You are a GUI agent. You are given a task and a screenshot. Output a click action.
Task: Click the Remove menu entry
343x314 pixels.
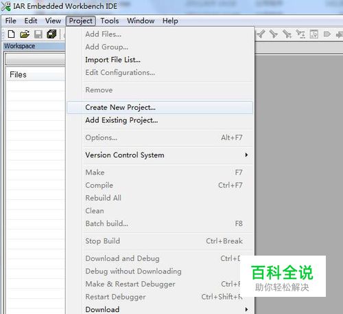coord(160,90)
